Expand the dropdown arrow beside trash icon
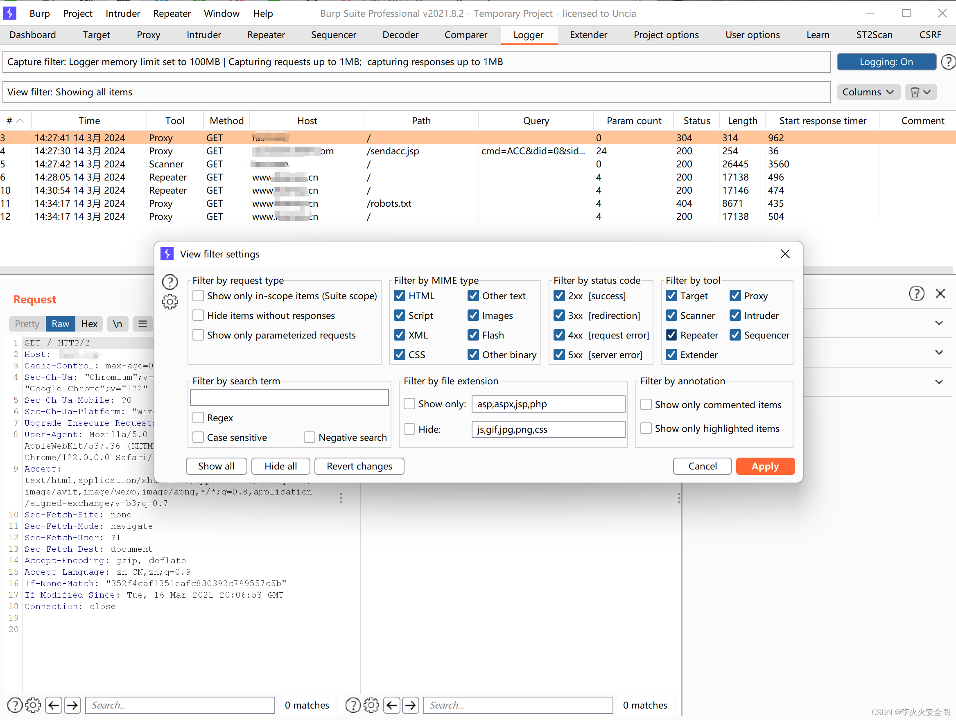This screenshot has width=956, height=720. [927, 92]
